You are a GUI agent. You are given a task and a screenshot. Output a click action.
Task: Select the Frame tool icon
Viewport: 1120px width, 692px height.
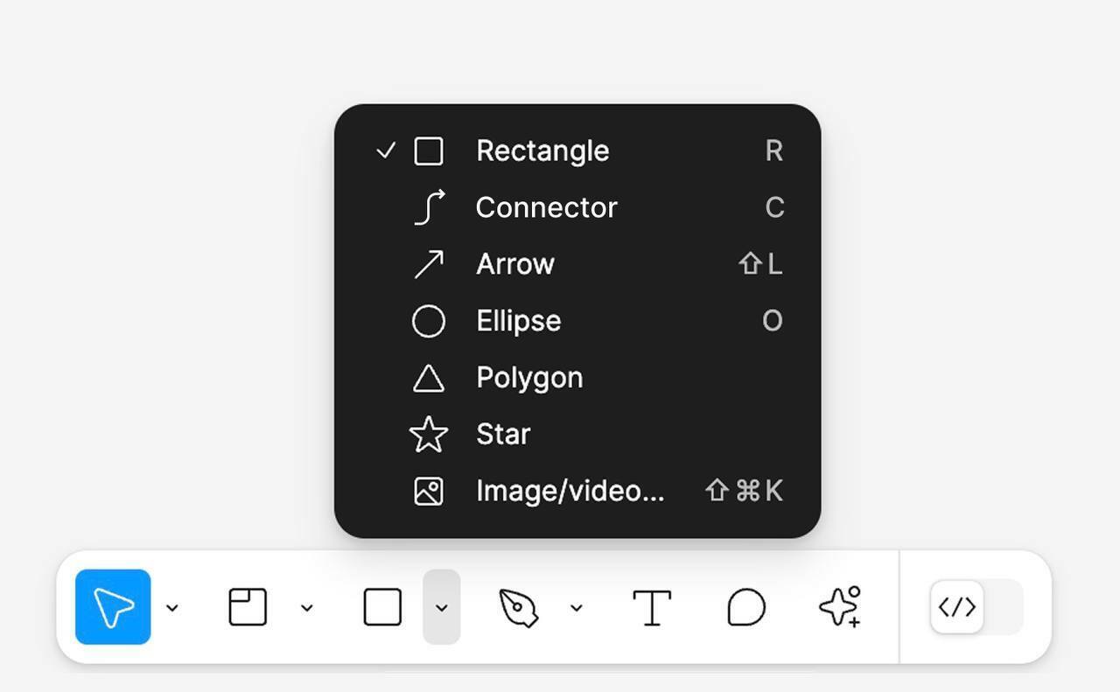tap(248, 607)
